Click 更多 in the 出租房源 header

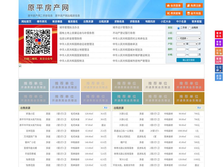tap(199, 108)
